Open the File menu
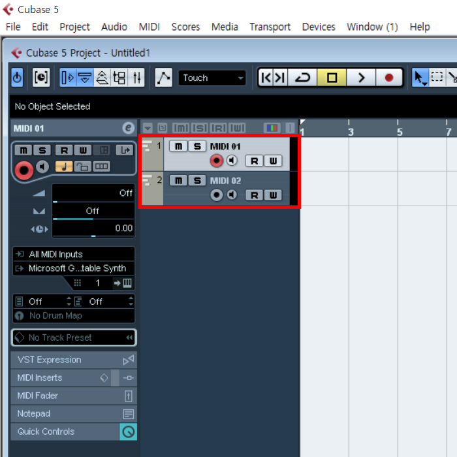Viewport: 457px width, 457px height. (13, 27)
